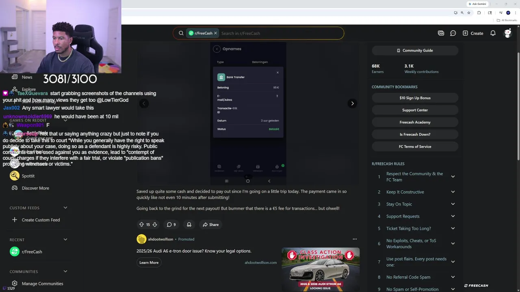Share the payout post
The image size is (520, 292).
(x=210, y=224)
